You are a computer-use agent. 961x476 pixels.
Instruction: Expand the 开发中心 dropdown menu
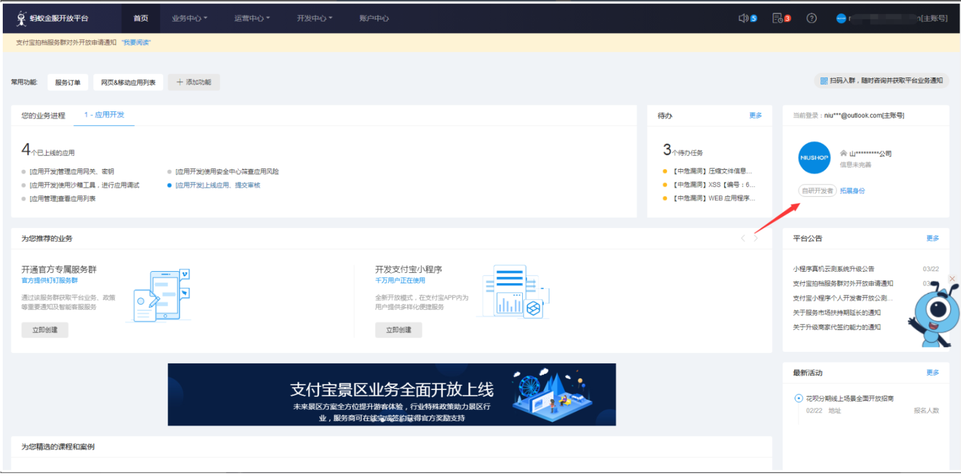315,18
